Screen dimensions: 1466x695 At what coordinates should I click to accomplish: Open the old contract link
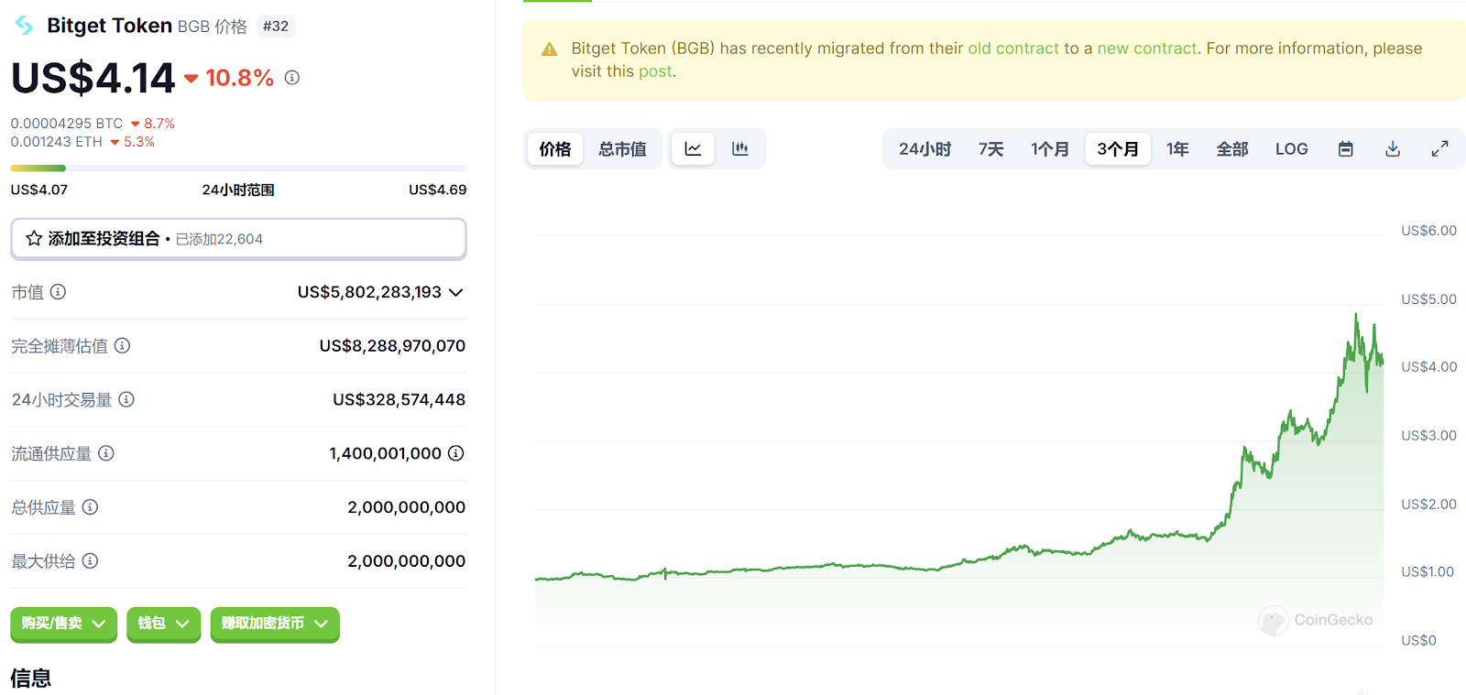pyautogui.click(x=1013, y=49)
